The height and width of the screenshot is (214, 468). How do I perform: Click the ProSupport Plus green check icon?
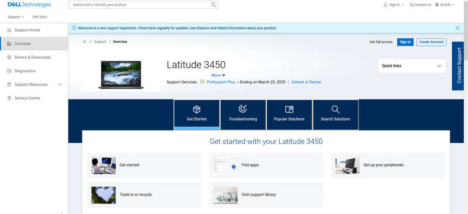pyautogui.click(x=202, y=82)
